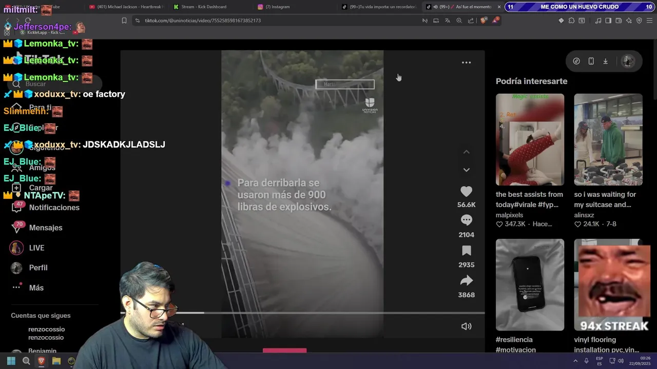
Task: Toggle the browser sidebar panel icon
Action: coord(608,20)
